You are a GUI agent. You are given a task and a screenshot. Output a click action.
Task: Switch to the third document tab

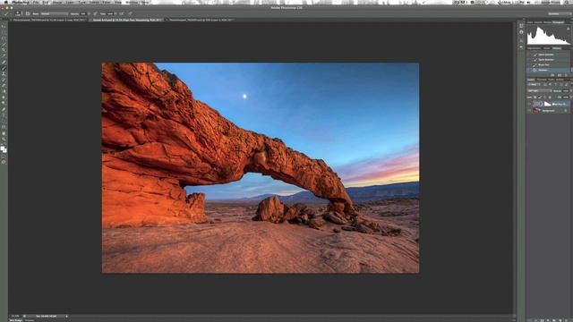pyautogui.click(x=201, y=20)
